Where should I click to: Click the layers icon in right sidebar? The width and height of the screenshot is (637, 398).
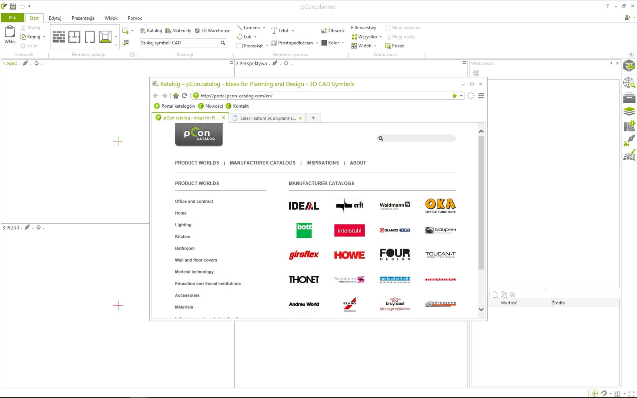tap(629, 111)
